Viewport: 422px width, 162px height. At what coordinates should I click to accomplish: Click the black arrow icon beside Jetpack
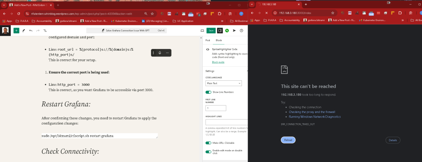click(x=234, y=31)
